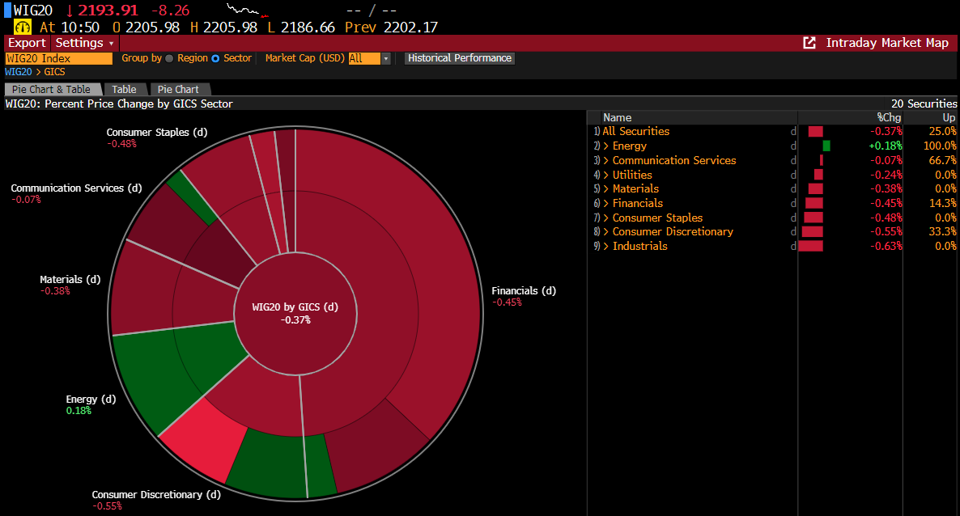Switch to the Table tab
This screenshot has height=516, width=960.
125,89
